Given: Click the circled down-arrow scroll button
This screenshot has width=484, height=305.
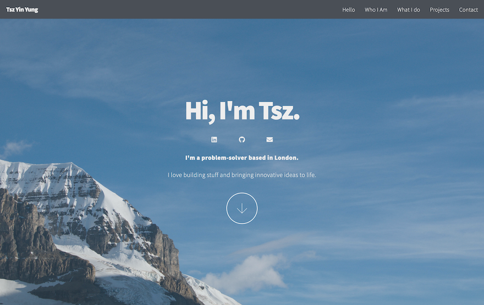Looking at the screenshot, I should [x=241, y=208].
